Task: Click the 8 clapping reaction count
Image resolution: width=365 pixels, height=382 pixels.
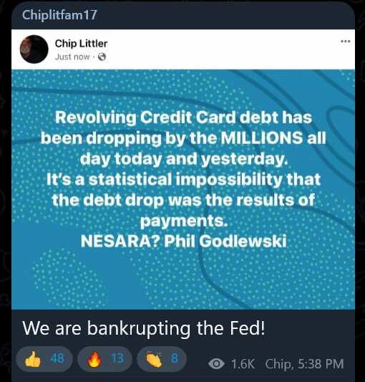Action: click(x=175, y=358)
